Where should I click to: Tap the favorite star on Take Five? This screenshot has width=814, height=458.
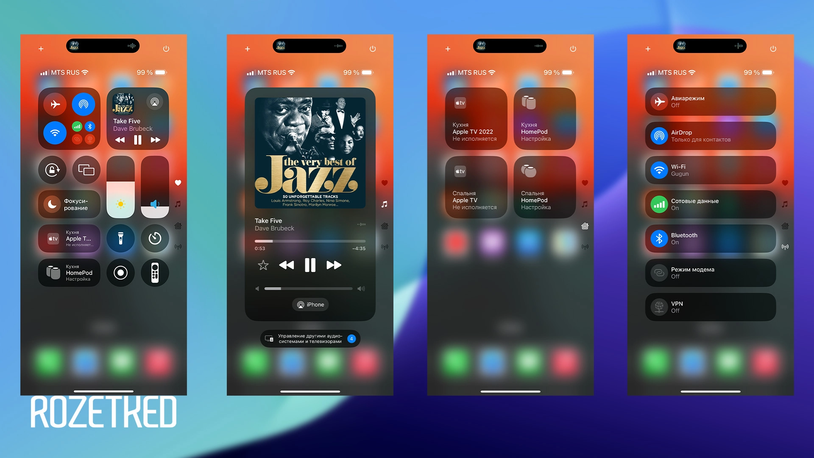coord(263,265)
